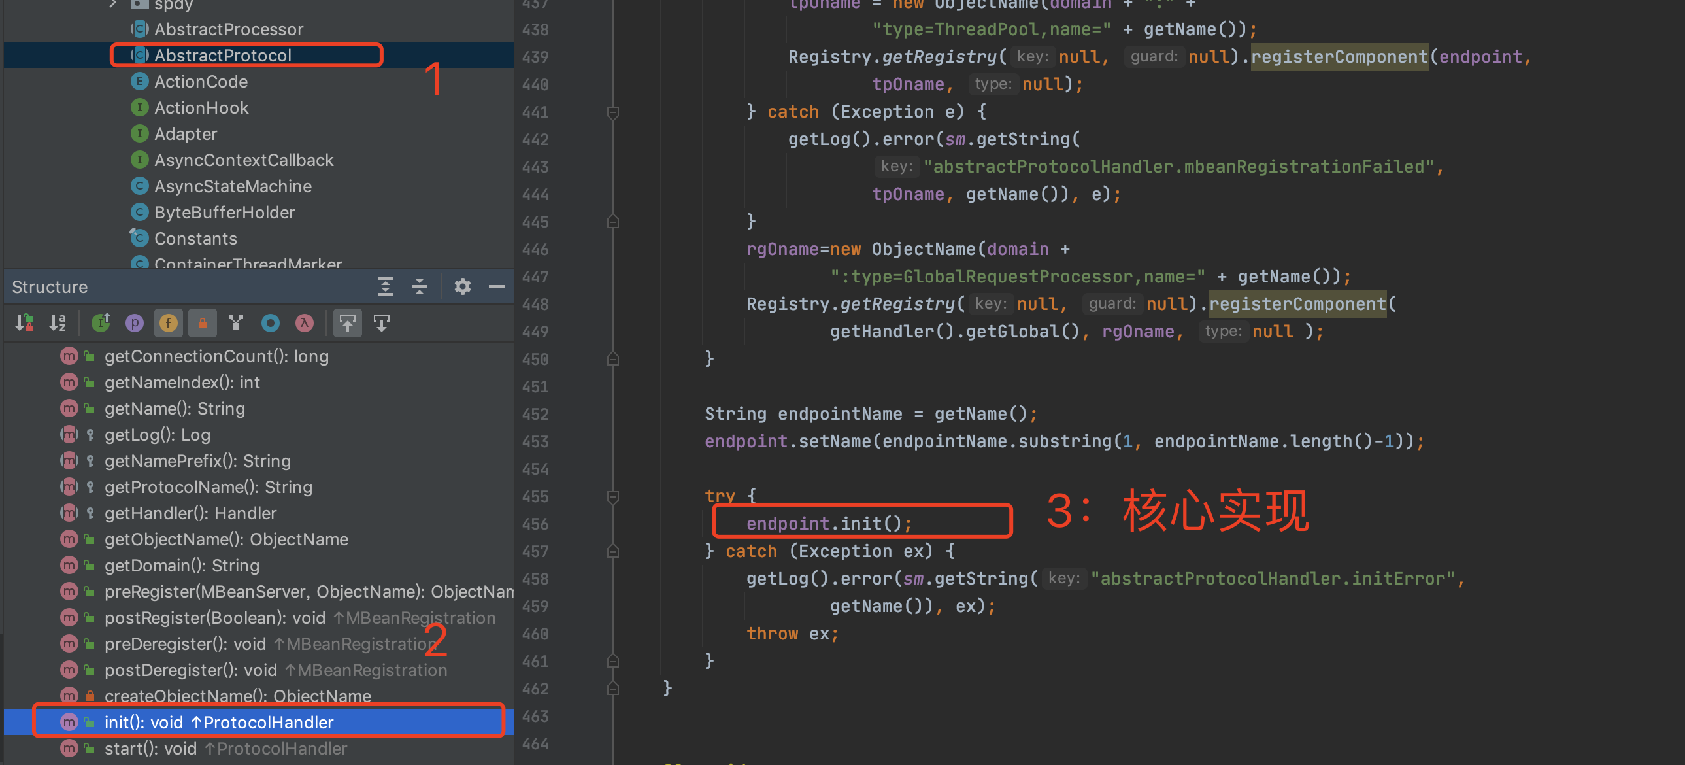Image resolution: width=1685 pixels, height=765 pixels.
Task: Open Structure panel gear settings
Action: click(x=463, y=286)
